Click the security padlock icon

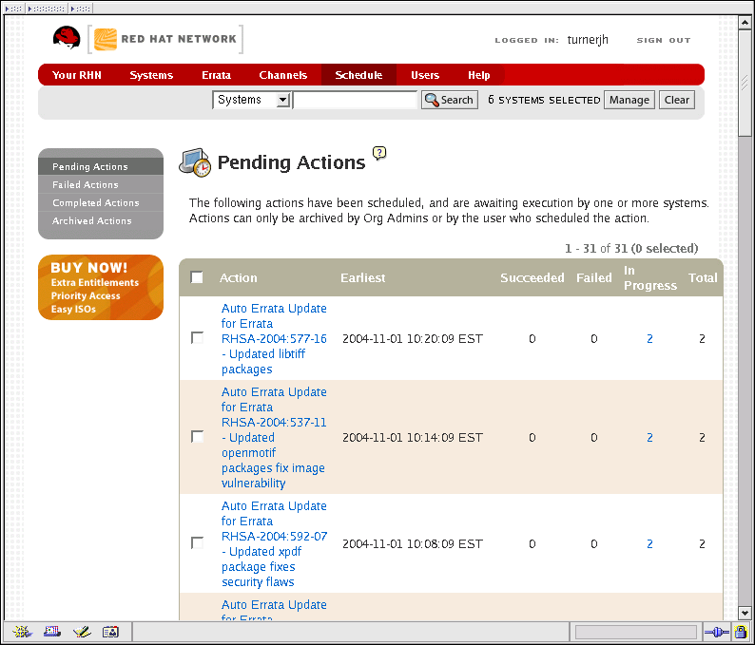point(741,632)
